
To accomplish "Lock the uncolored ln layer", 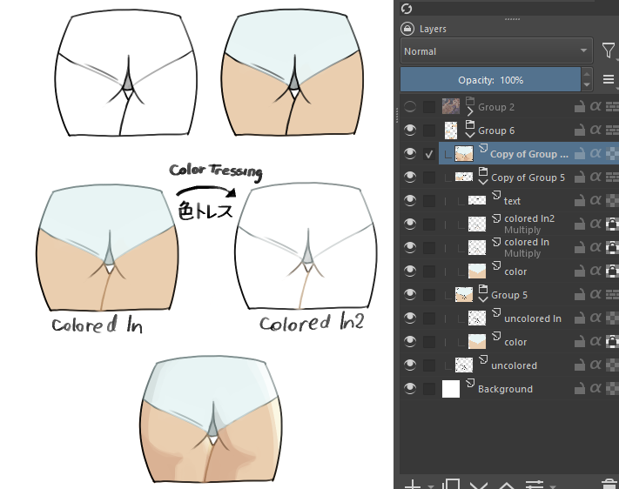I will pos(580,318).
